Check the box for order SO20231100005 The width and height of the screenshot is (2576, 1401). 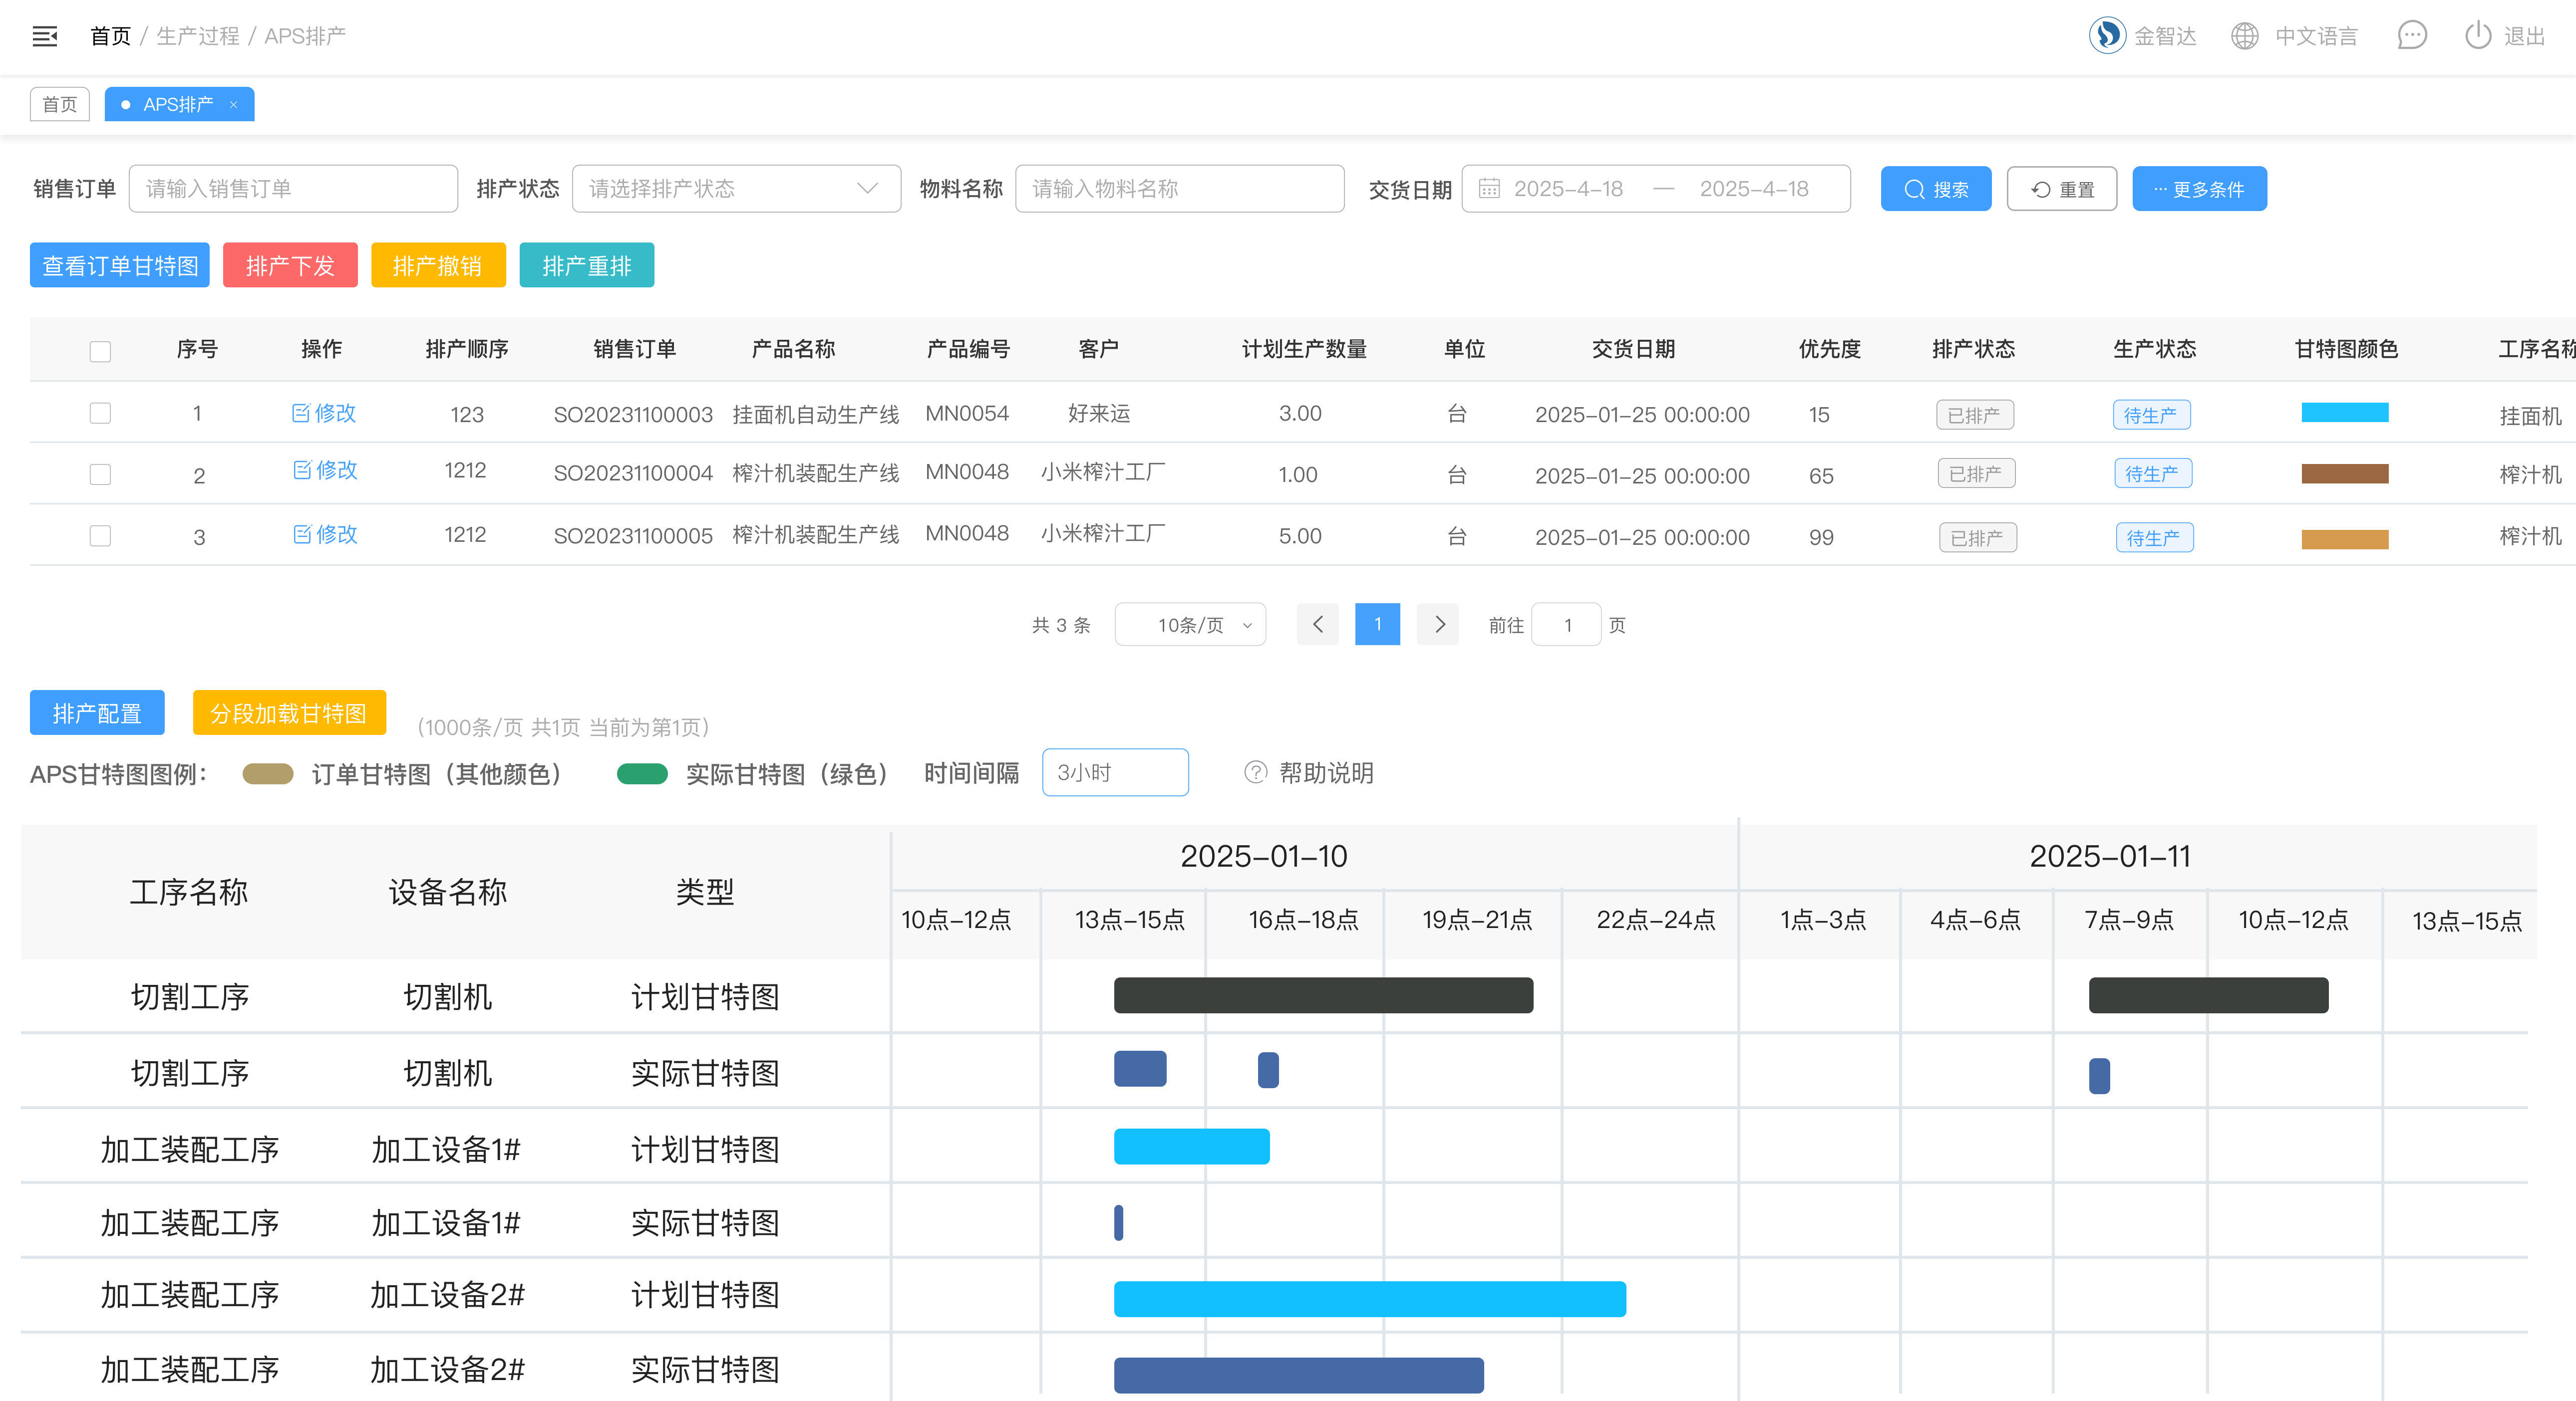(100, 537)
